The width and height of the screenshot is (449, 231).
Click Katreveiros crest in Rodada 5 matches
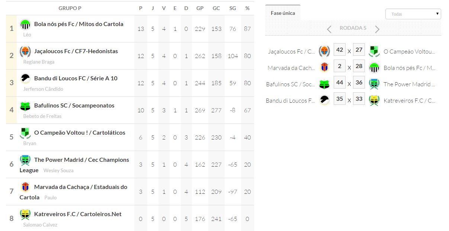[374, 100]
